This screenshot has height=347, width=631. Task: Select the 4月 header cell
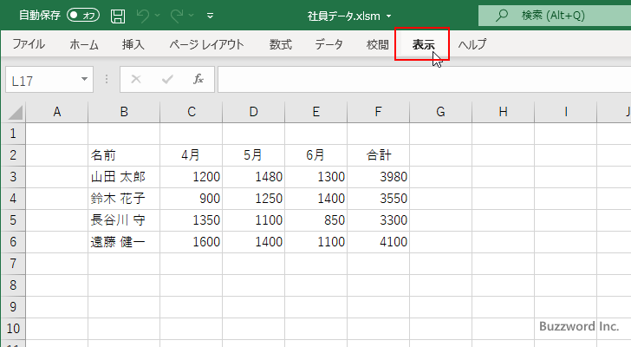click(x=192, y=155)
